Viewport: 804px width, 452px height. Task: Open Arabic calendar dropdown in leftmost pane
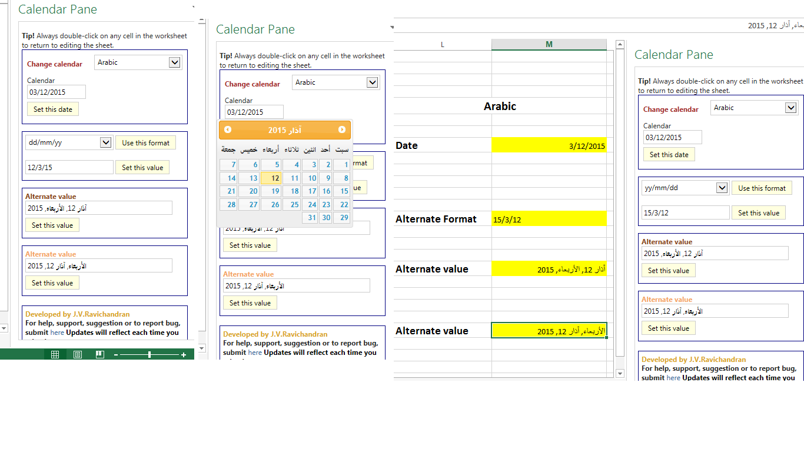coord(175,62)
